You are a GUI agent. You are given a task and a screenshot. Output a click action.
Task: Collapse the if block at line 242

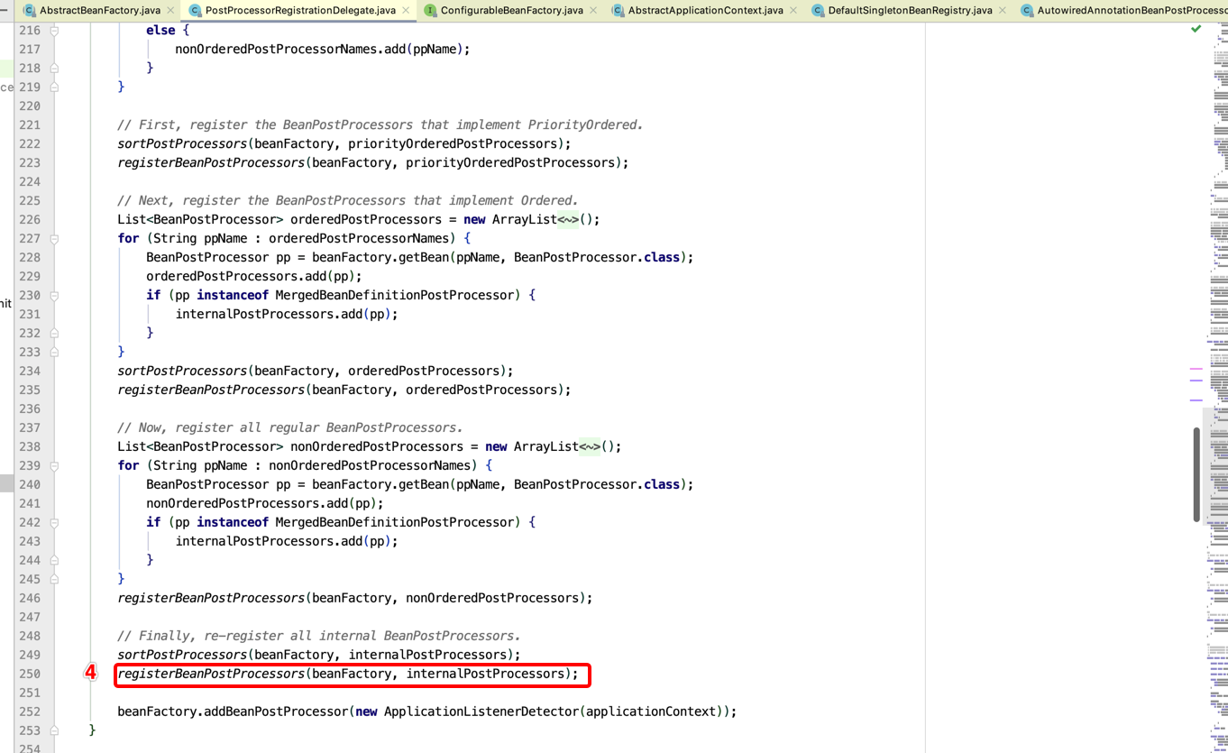[x=54, y=522]
